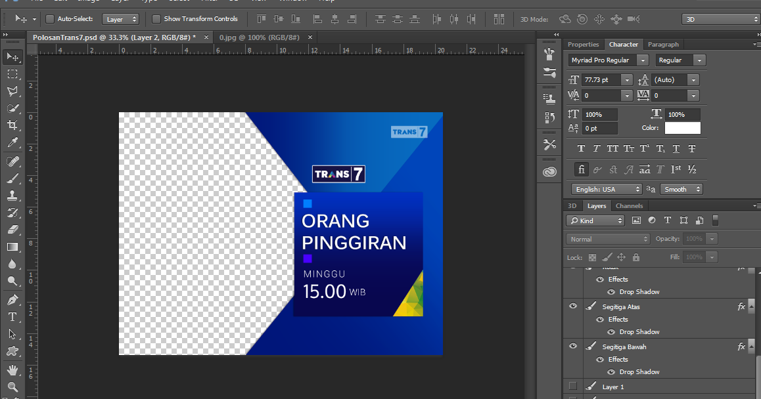Hide the Segitiga Atas layer
The width and height of the screenshot is (761, 399).
(x=573, y=306)
